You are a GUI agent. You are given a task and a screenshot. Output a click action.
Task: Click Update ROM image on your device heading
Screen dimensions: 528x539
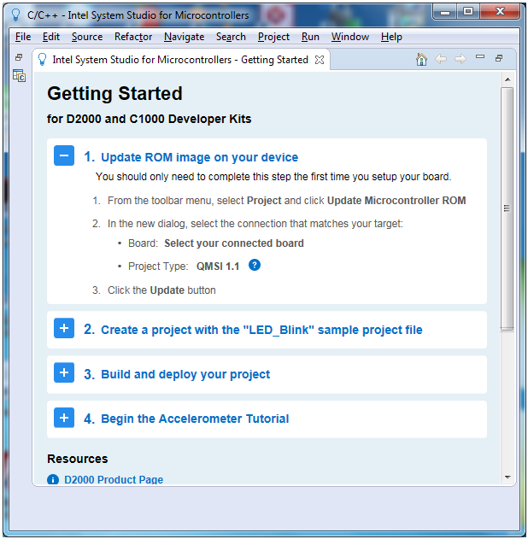(199, 157)
